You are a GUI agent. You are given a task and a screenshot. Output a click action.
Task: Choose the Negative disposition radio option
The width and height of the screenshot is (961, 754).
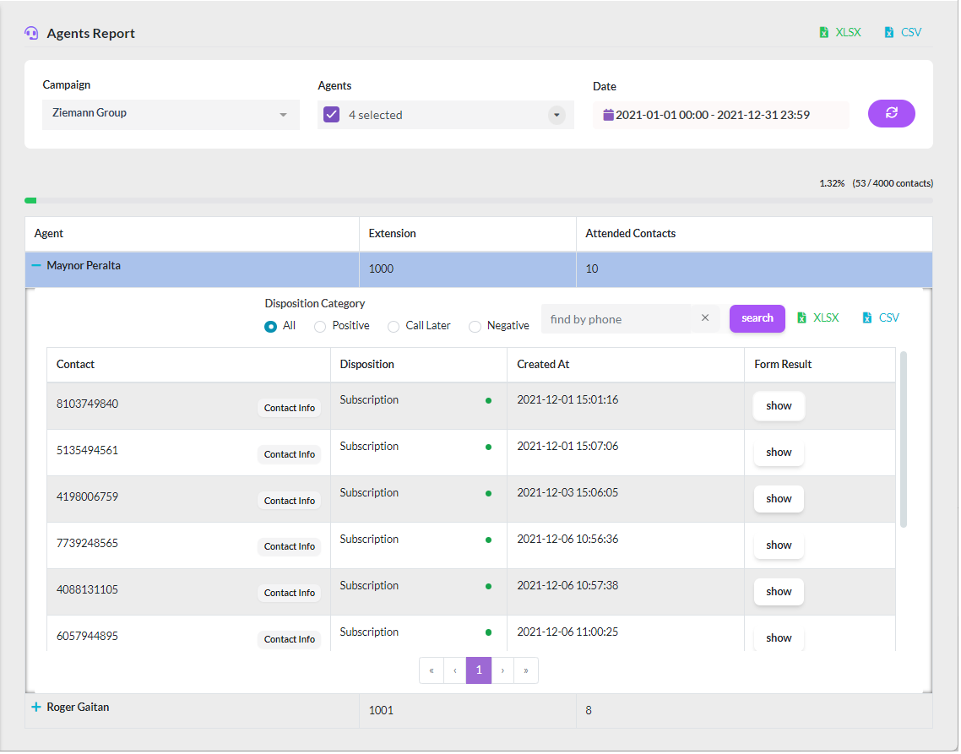[x=475, y=327]
